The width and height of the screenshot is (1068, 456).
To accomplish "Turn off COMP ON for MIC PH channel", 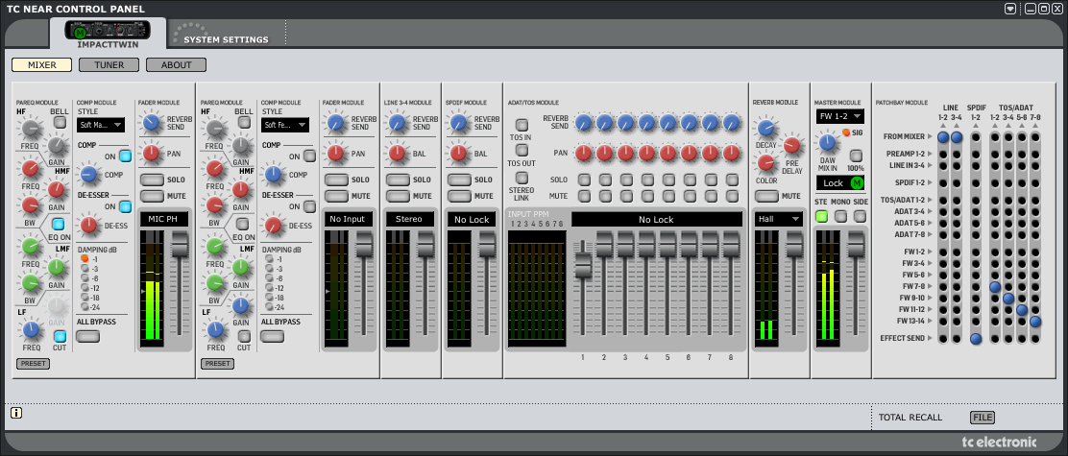I will [x=125, y=156].
